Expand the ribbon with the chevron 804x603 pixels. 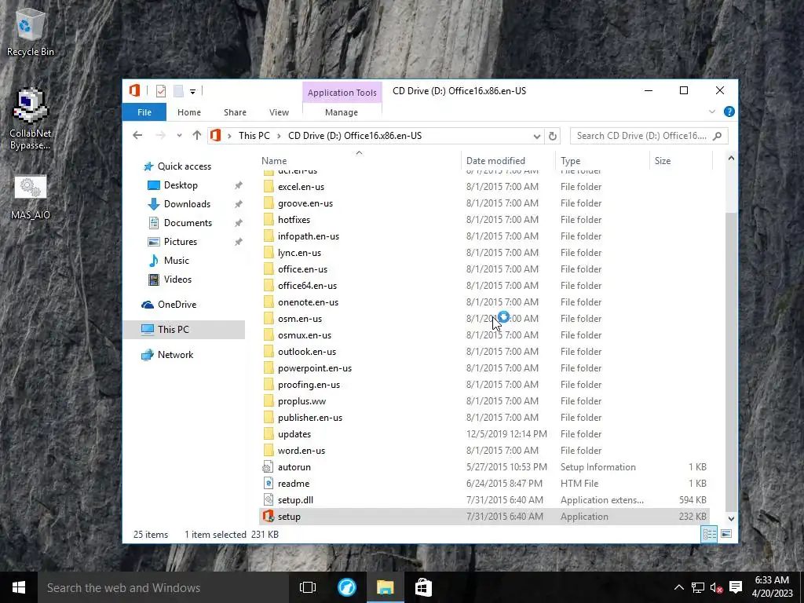[x=711, y=111]
